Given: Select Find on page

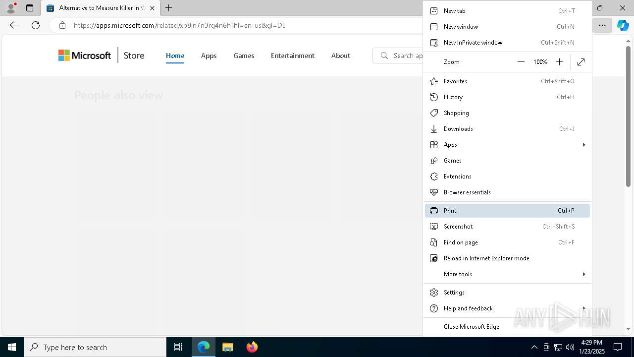Looking at the screenshot, I should pyautogui.click(x=507, y=242).
